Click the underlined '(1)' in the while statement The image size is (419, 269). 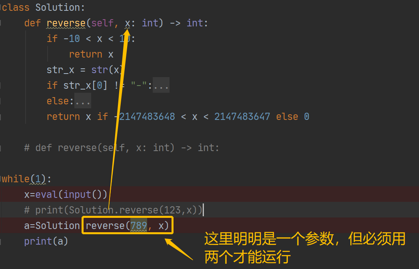(38, 179)
